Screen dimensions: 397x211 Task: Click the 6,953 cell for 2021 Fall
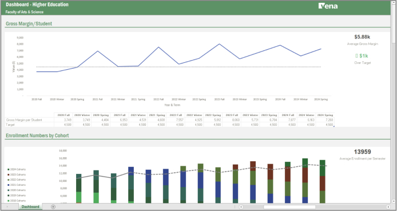click(120, 120)
